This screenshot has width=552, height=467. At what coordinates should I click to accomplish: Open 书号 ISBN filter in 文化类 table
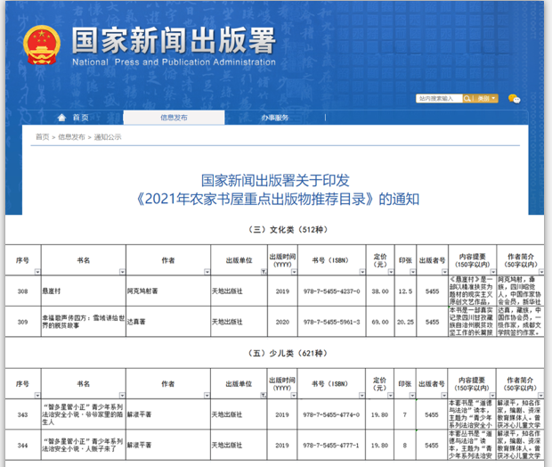point(362,272)
